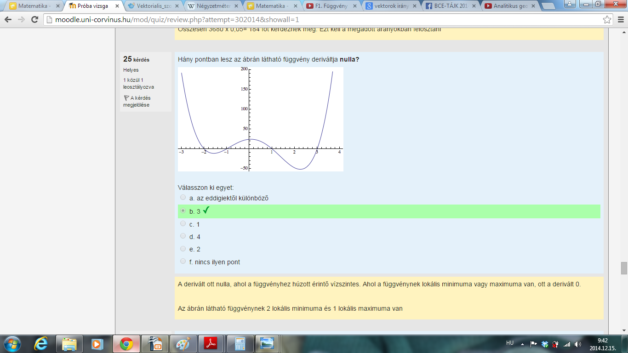The image size is (628, 353).
Task: Open the Chrome hamburger menu
Action: tap(620, 20)
